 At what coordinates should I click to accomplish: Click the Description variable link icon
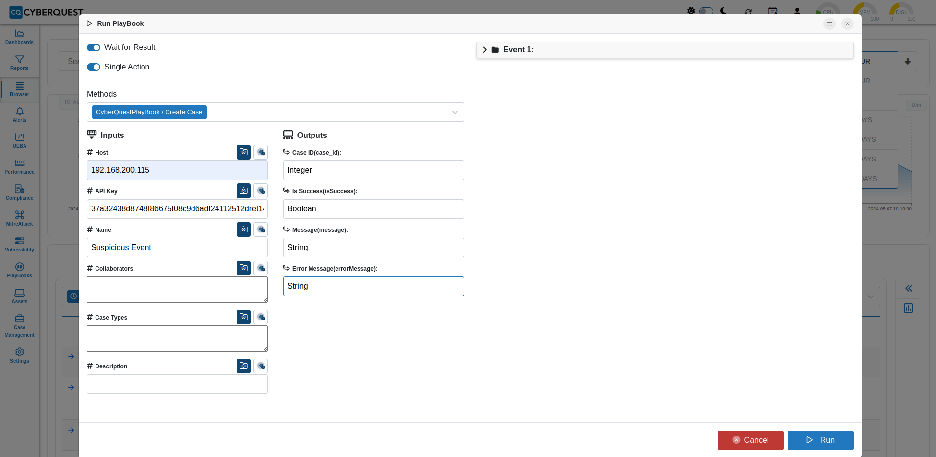(x=261, y=366)
